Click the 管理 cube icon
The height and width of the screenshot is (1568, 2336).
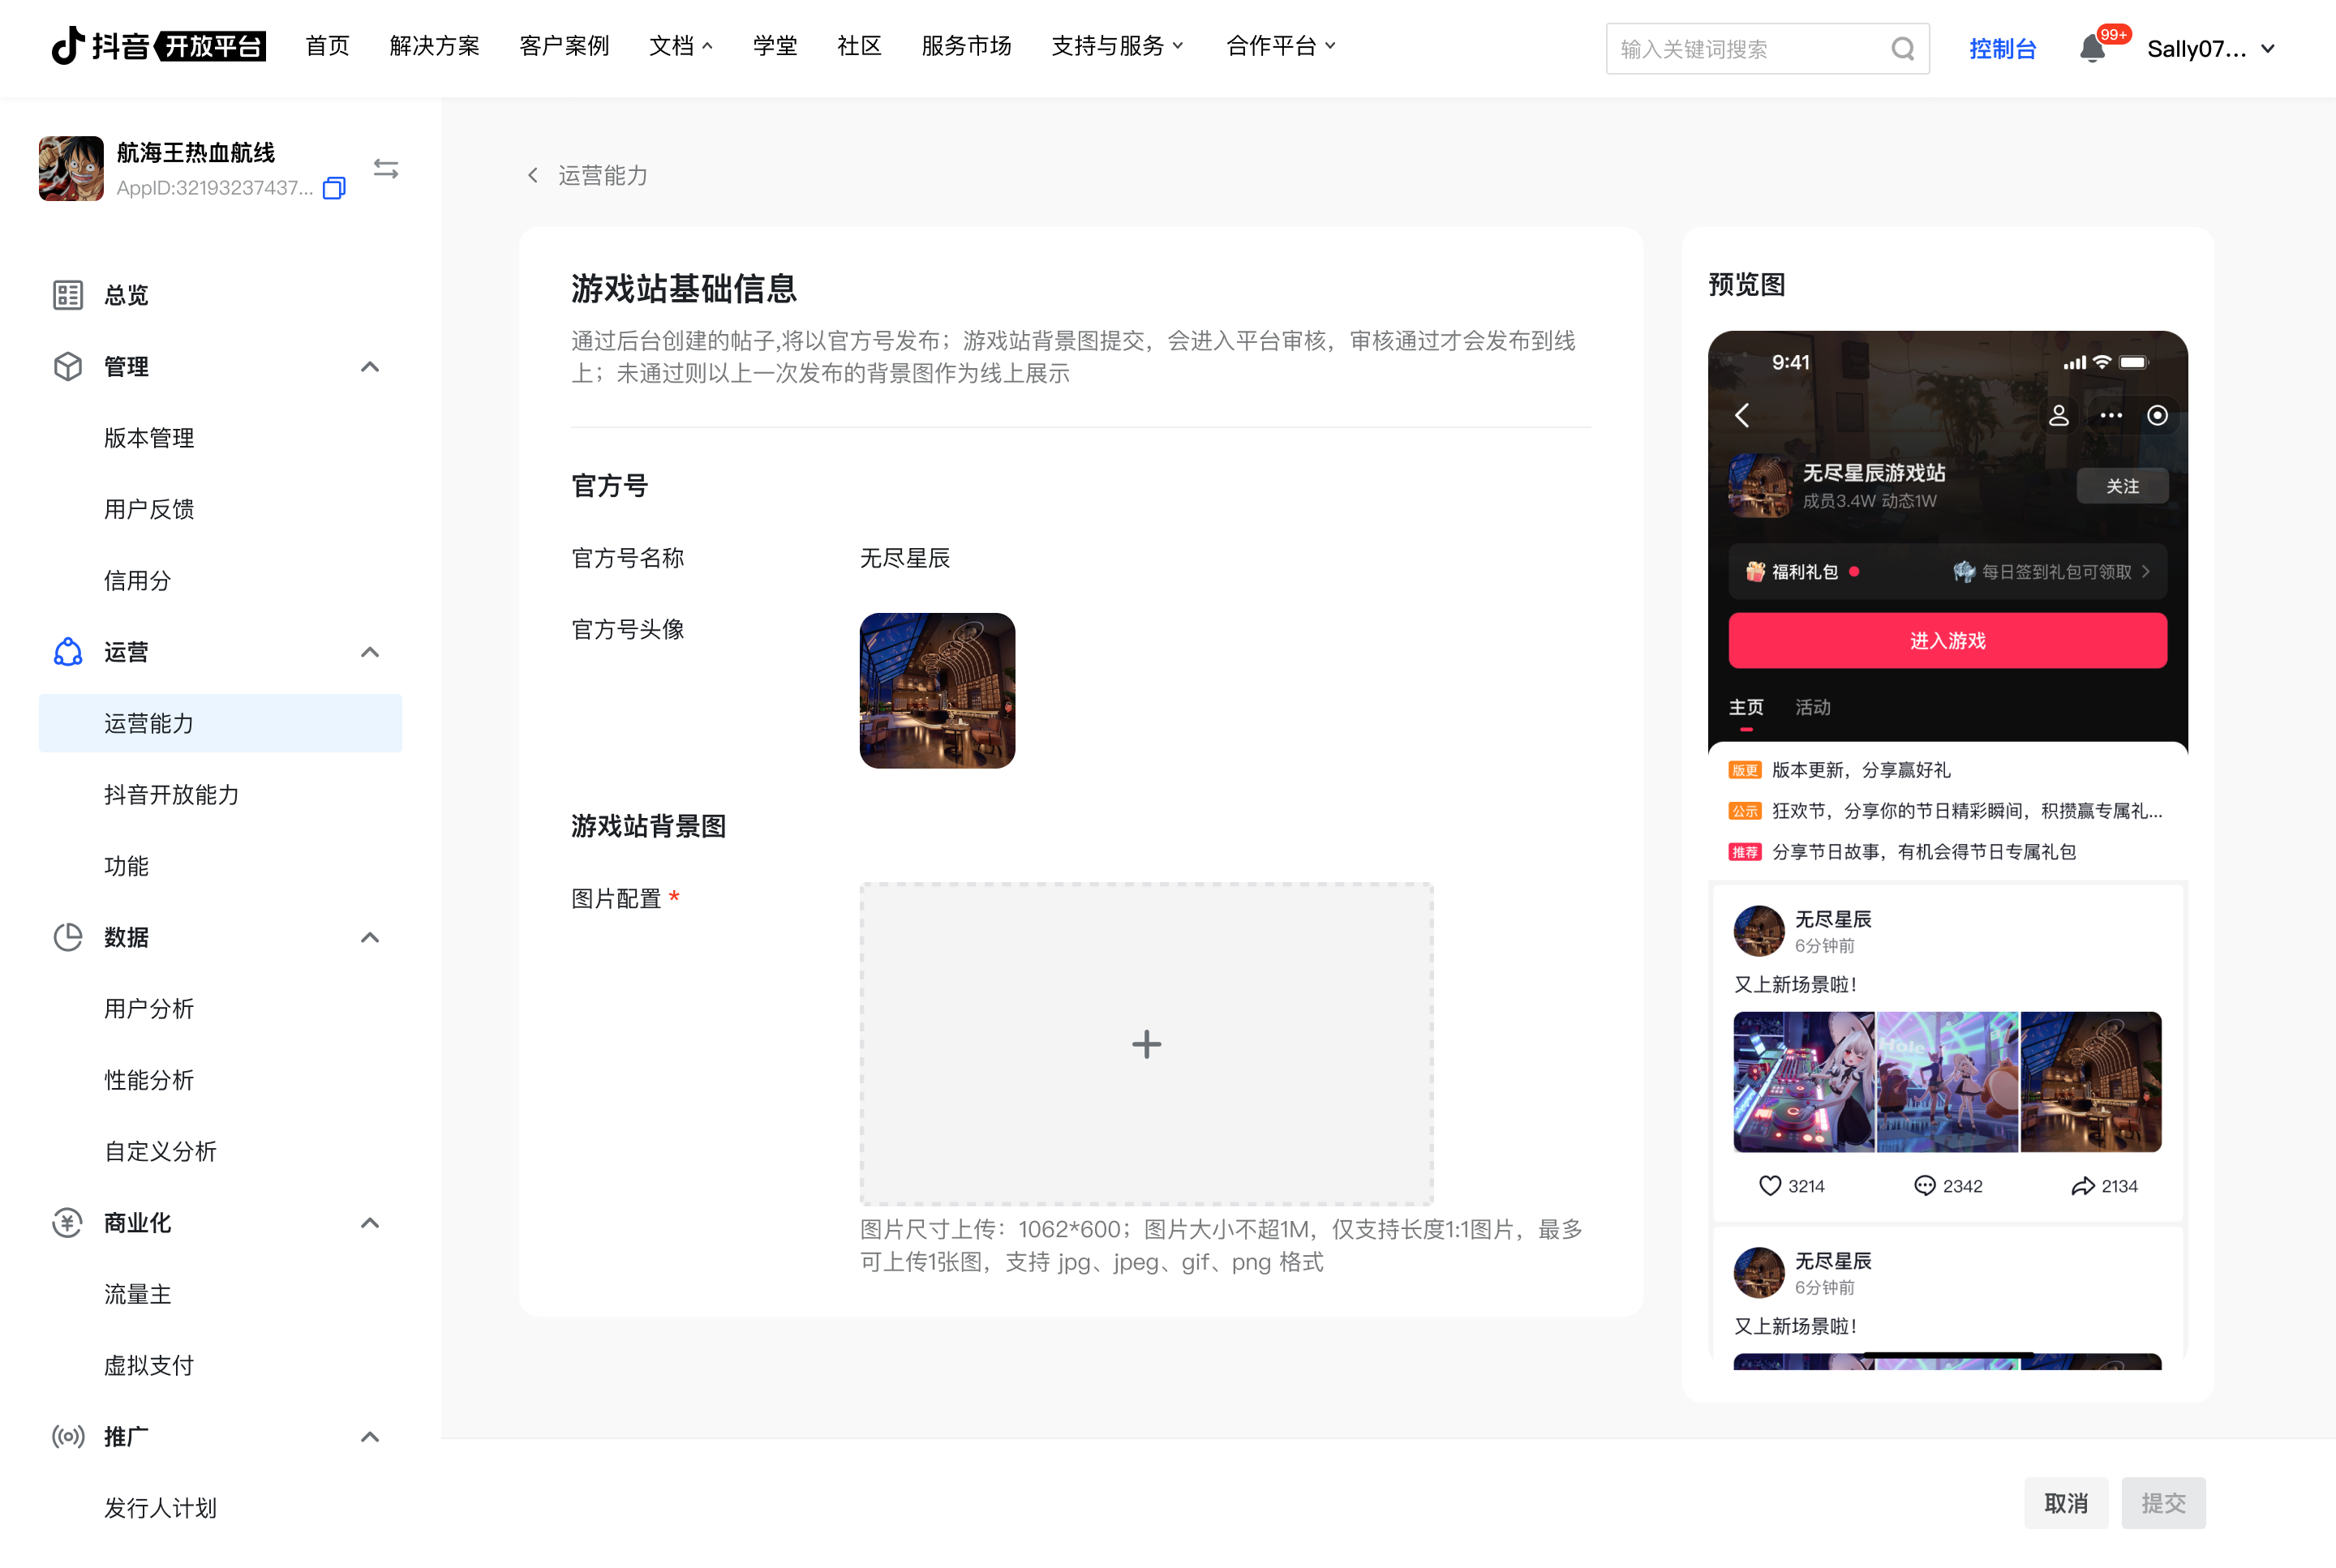click(68, 366)
